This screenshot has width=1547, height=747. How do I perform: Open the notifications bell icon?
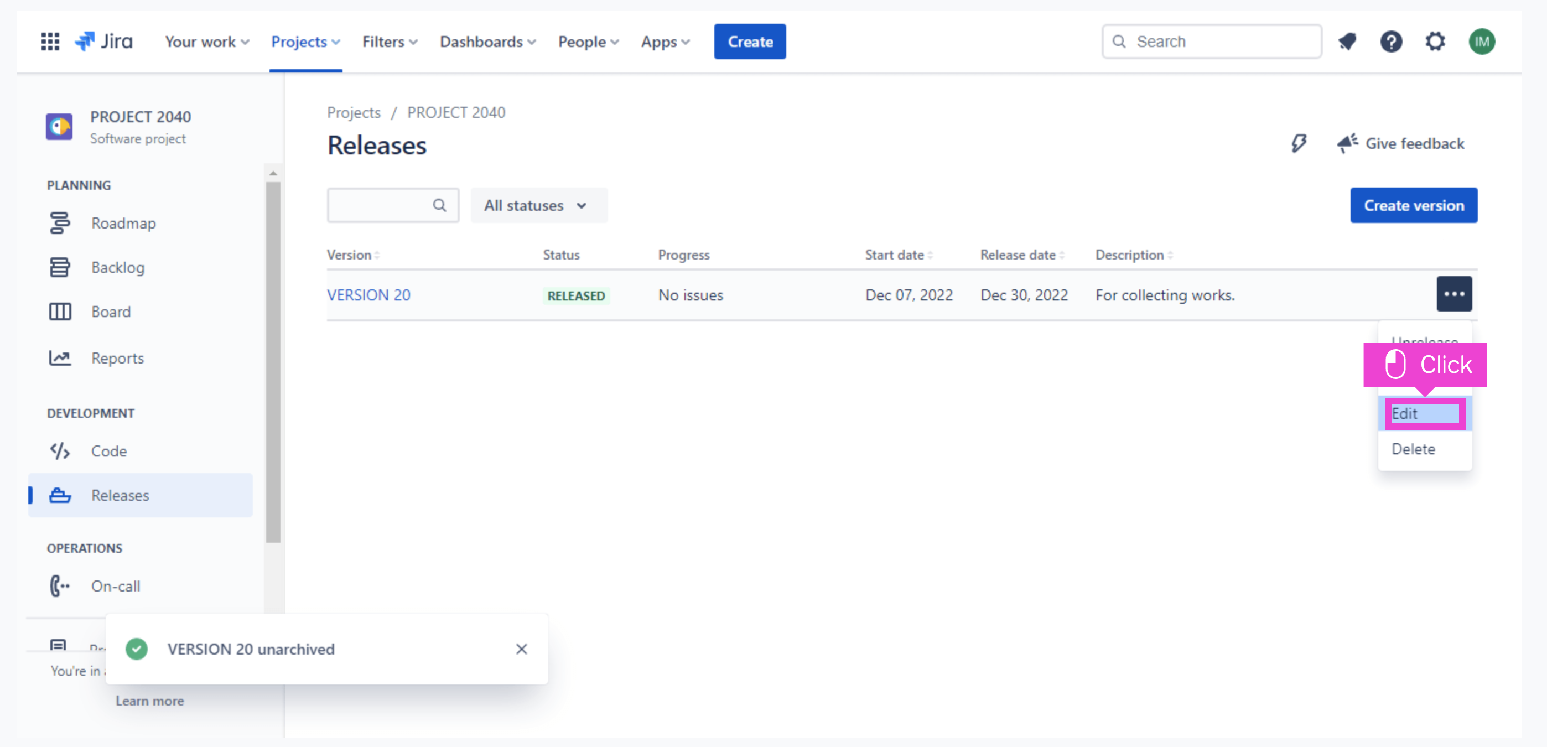tap(1347, 41)
